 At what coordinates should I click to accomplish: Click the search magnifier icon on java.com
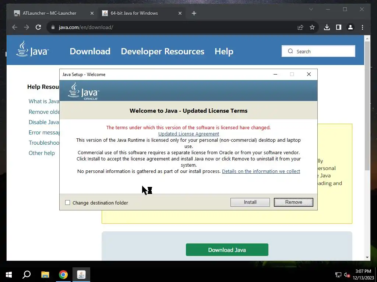[290, 51]
